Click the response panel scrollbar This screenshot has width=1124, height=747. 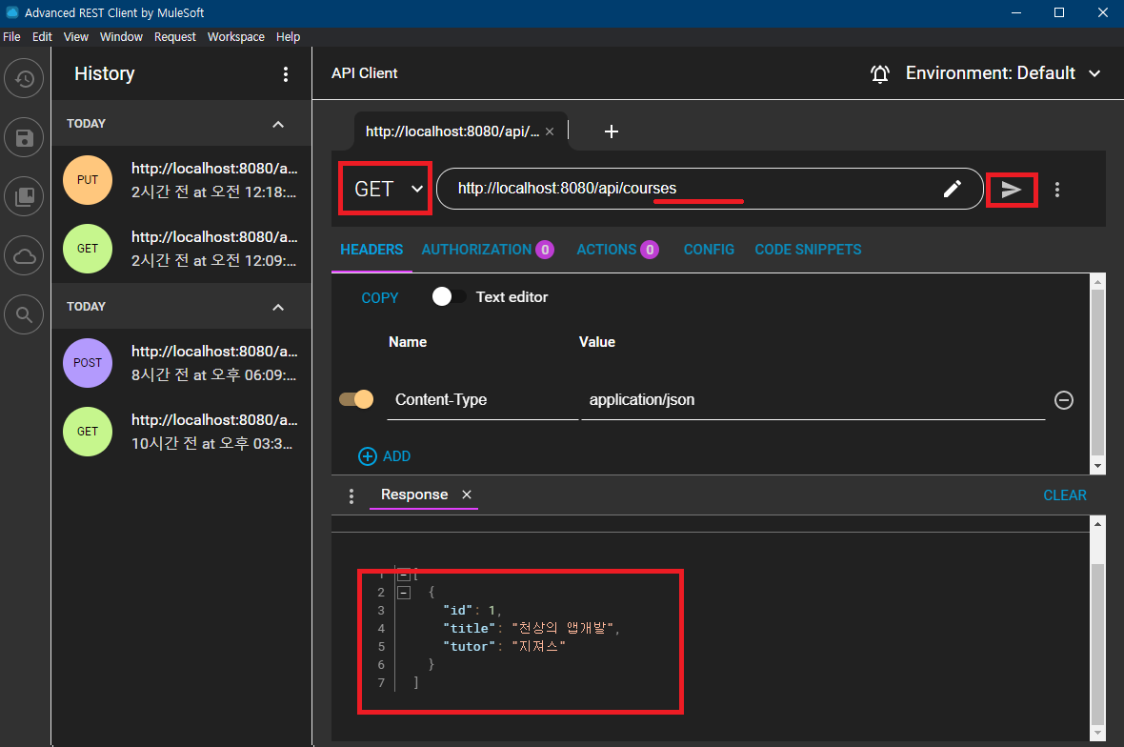tap(1097, 644)
